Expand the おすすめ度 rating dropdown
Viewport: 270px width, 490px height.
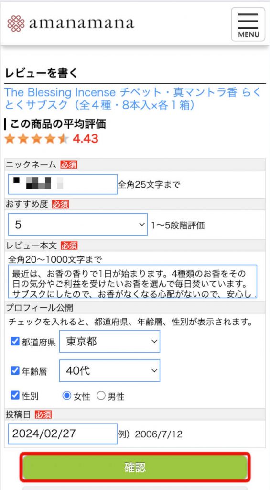[78, 225]
